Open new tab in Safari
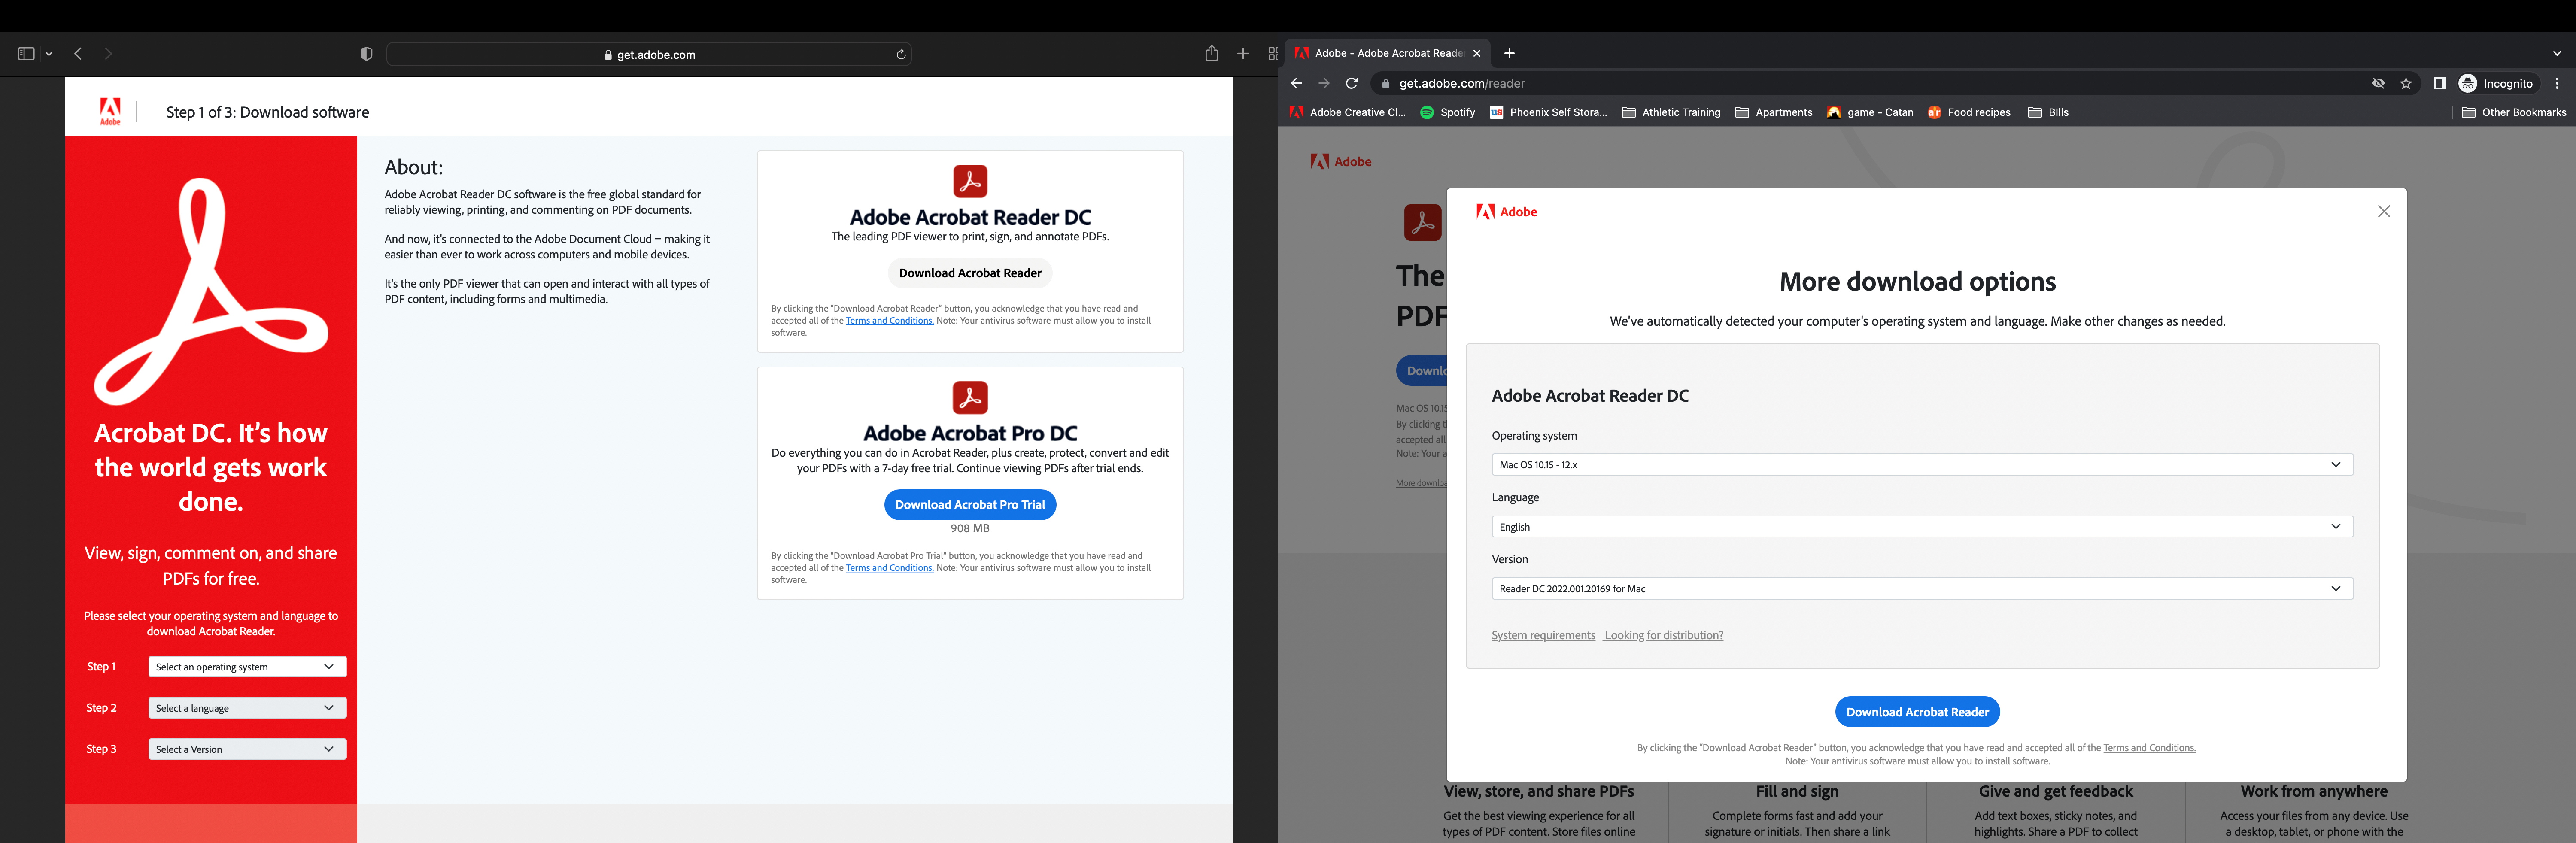2576x843 pixels. click(x=1243, y=54)
